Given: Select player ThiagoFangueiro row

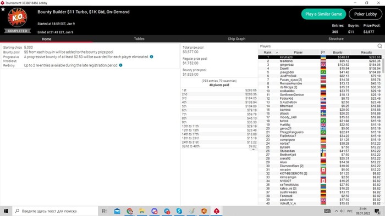Looking at the screenshot, I should point(320,132).
